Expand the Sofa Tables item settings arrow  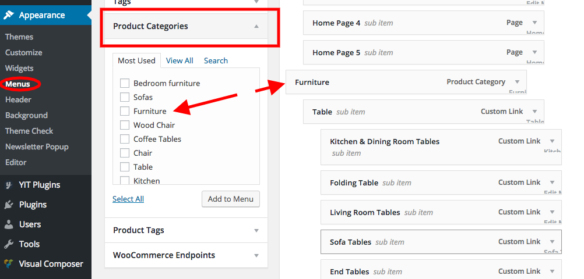point(552,242)
